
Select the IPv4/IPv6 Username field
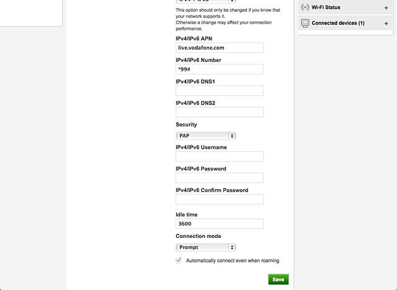[220, 157]
